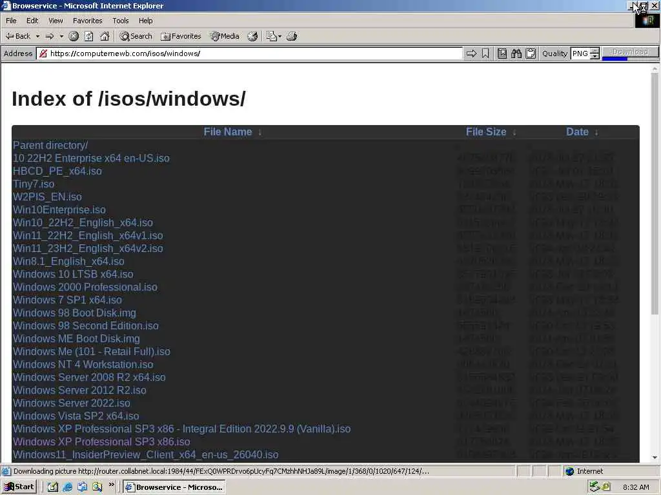Click the bookmark icon beside address bar

[x=485, y=53]
